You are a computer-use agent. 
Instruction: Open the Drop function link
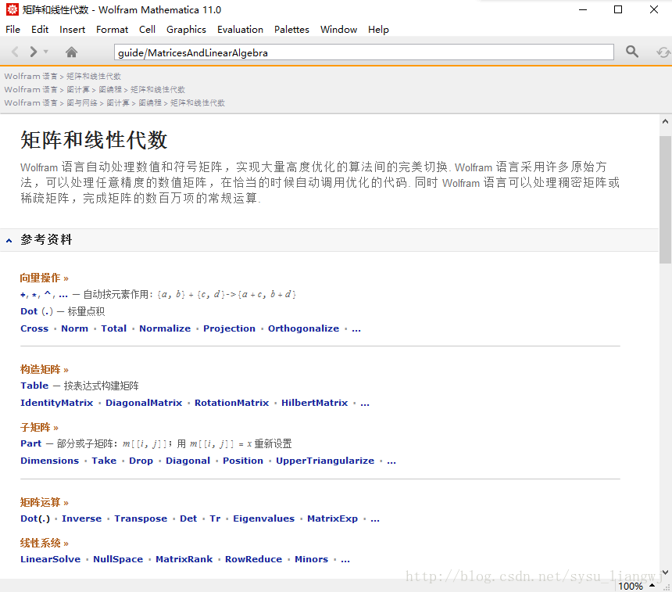pos(141,461)
